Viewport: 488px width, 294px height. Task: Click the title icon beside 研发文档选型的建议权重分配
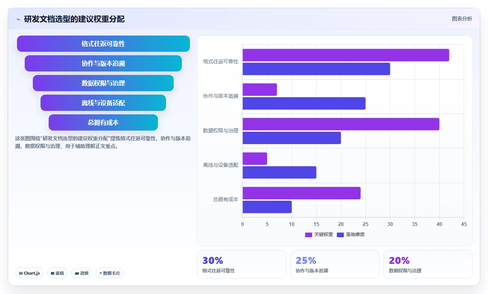(x=18, y=19)
